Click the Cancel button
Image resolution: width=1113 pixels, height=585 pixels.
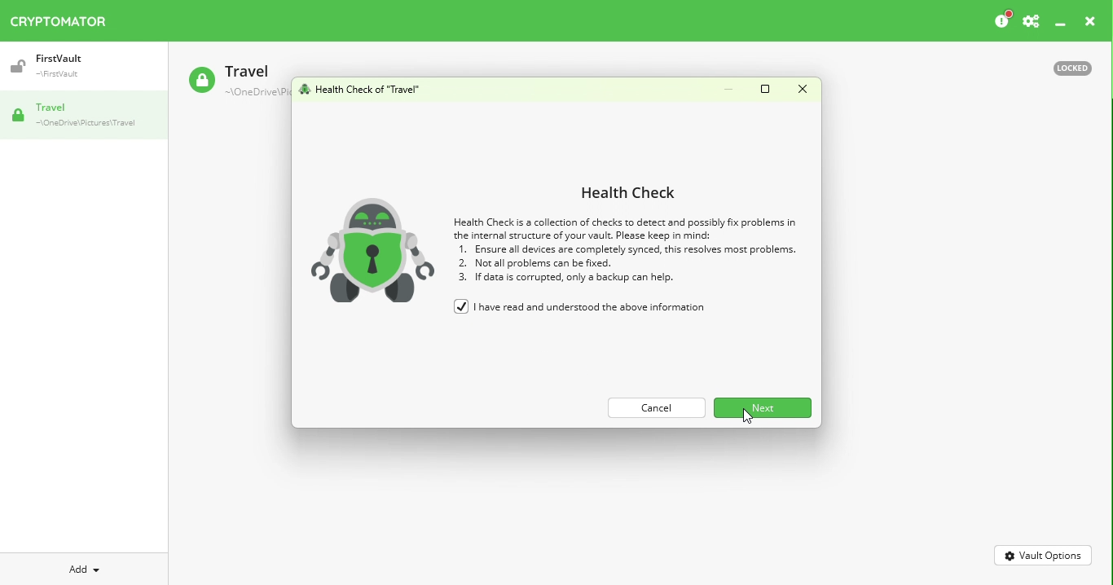pos(657,408)
